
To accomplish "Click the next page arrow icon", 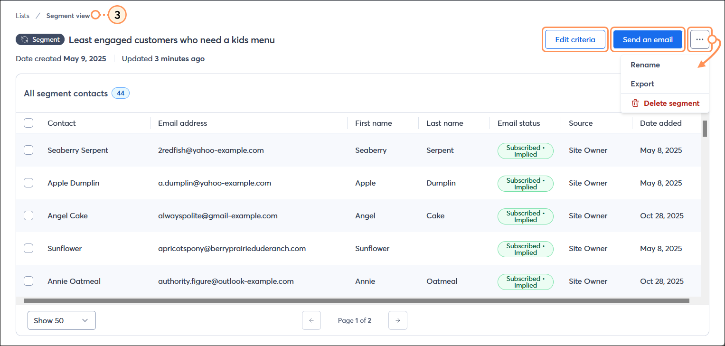I will [x=397, y=320].
